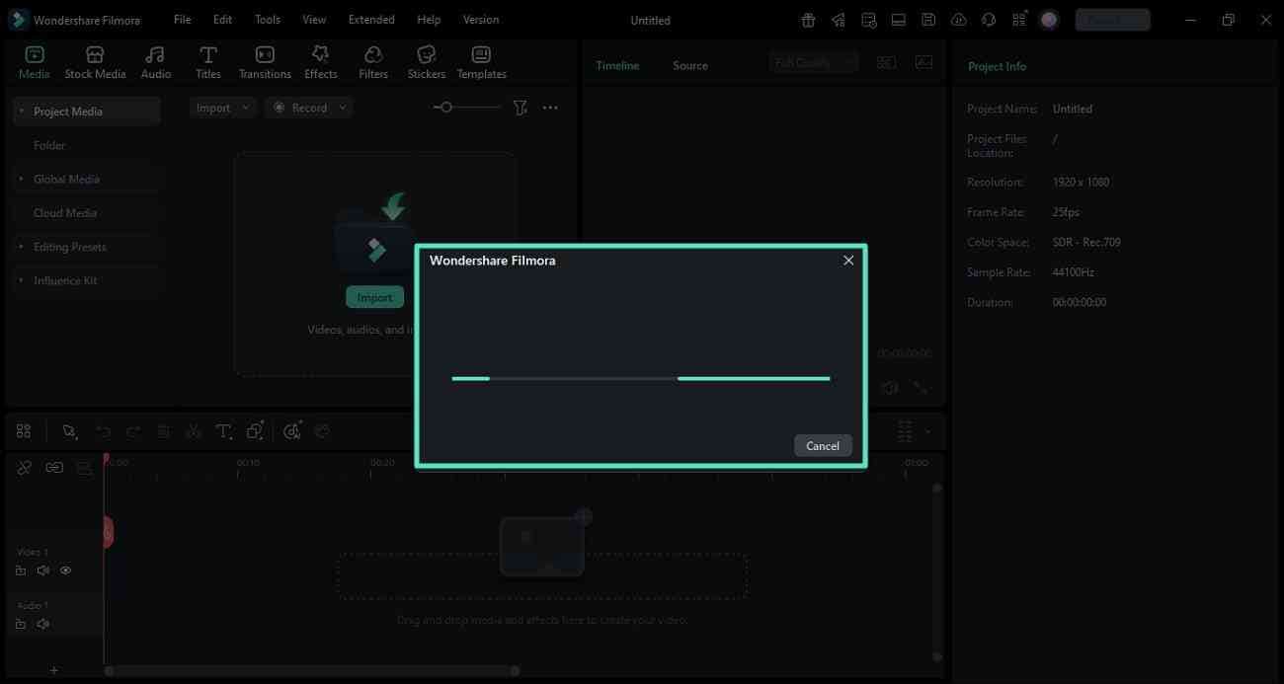Click the redo arrow in timeline toolbar
The width and height of the screenshot is (1284, 684).
click(x=133, y=431)
